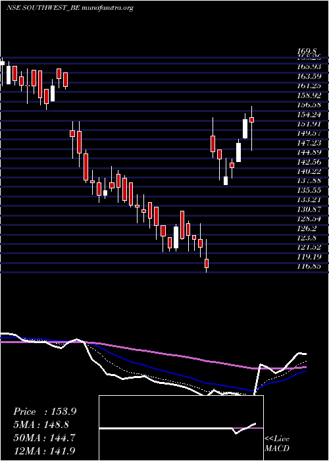Click the 151.91 price axis label

pyautogui.click(x=309, y=124)
